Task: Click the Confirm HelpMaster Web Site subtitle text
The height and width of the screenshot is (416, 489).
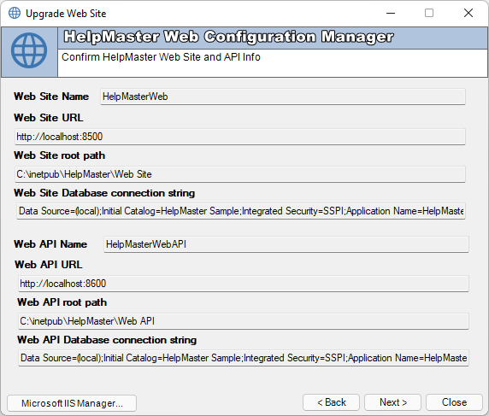Action: point(161,57)
